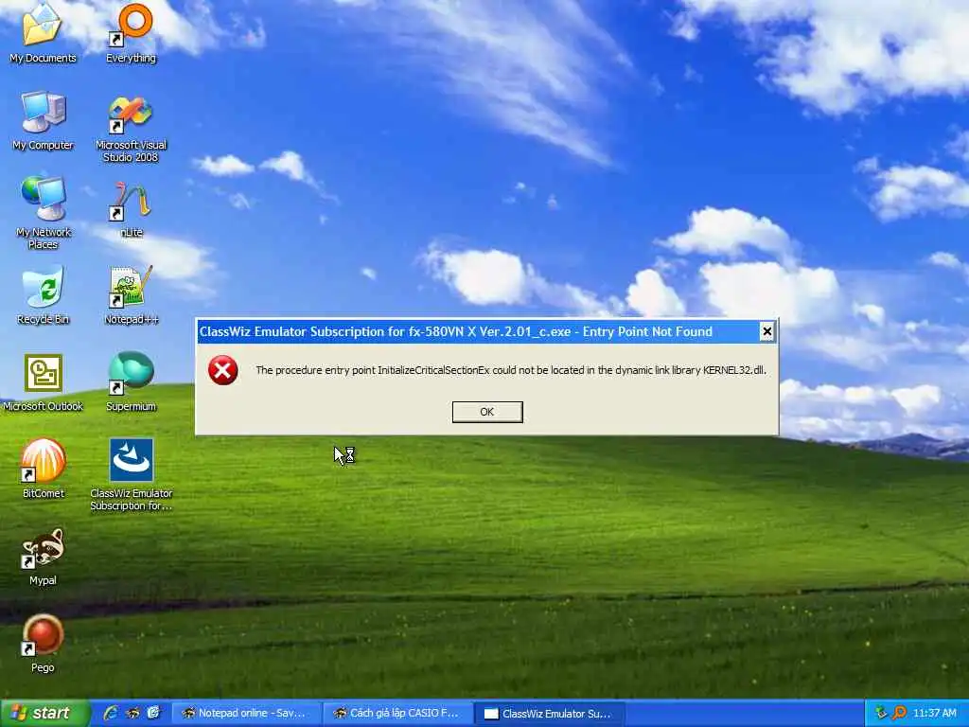The height and width of the screenshot is (727, 969).
Task: Click the red error icon in dialog
Action: [x=222, y=370]
